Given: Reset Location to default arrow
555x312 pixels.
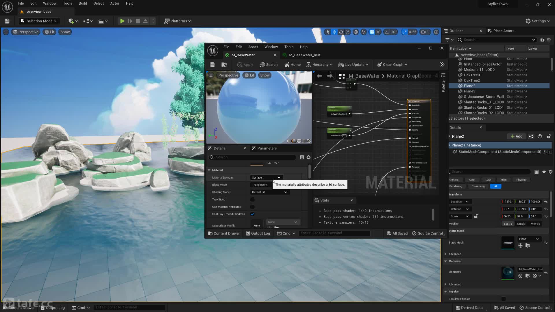Looking at the screenshot, I should point(546,202).
